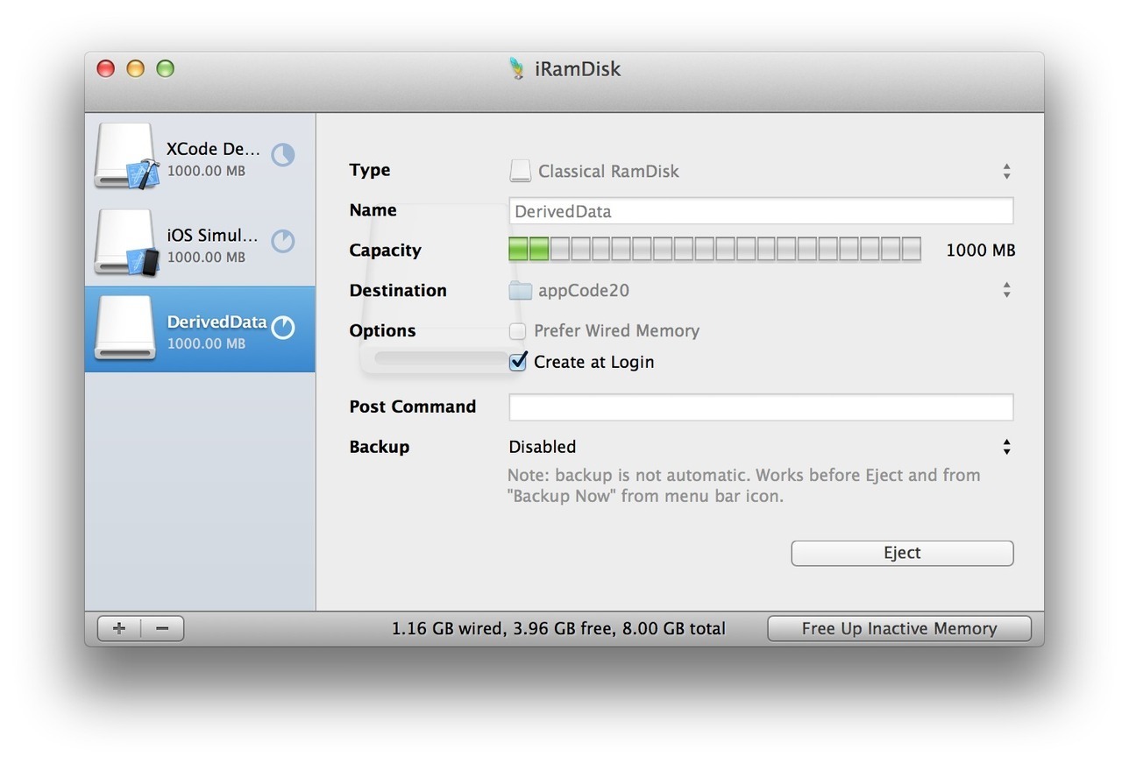
Task: Open the Backup dropdown set to Disabled
Action: pos(761,447)
